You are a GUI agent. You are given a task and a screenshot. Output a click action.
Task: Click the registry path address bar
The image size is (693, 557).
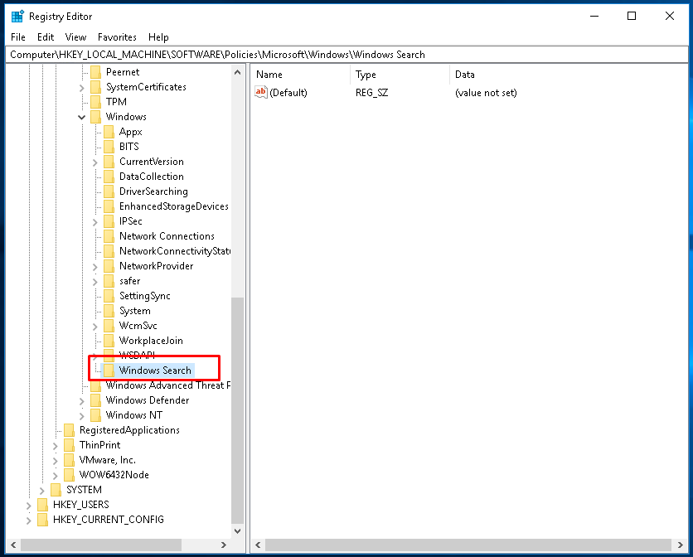[346, 55]
